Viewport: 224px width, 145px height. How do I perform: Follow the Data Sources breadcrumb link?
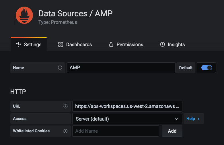click(x=63, y=13)
